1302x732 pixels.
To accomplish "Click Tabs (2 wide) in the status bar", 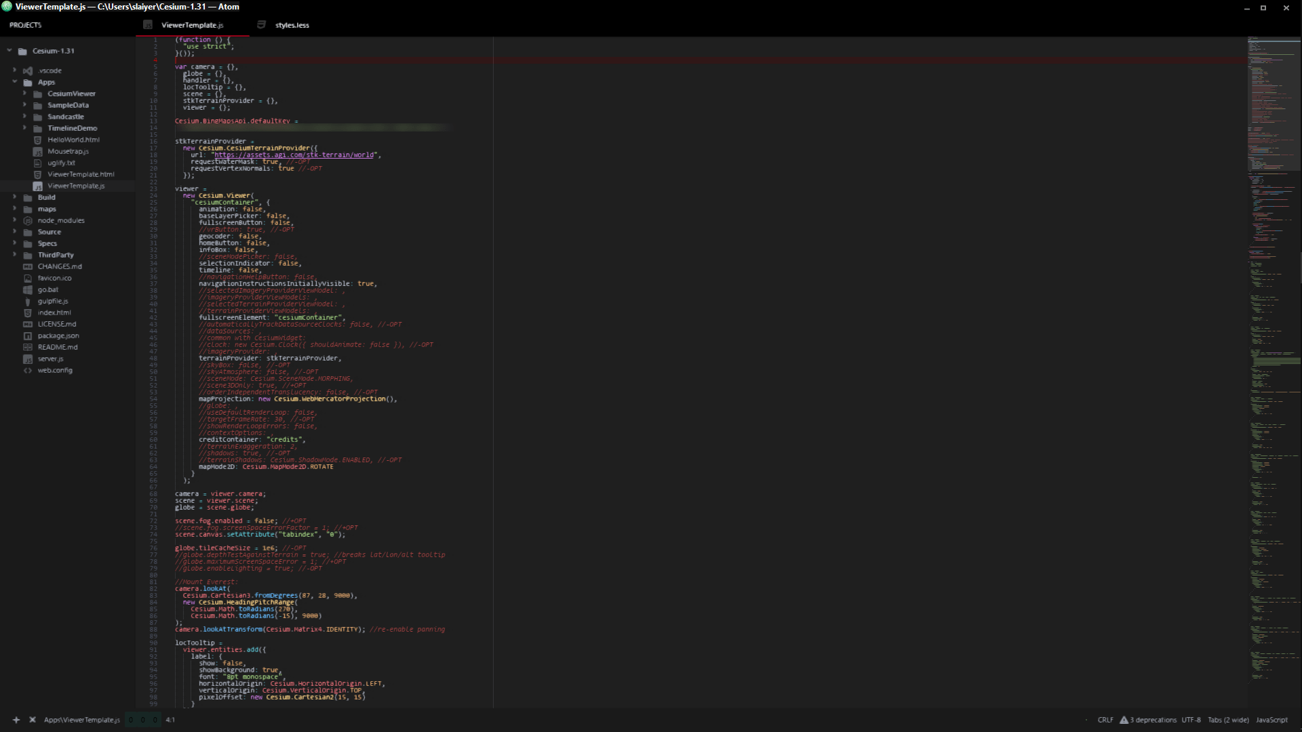I will tap(1227, 720).
